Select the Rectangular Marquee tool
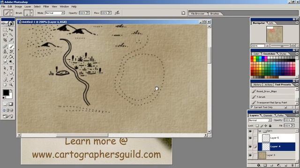The height and width of the screenshot is (168, 300). pyautogui.click(x=5, y=30)
